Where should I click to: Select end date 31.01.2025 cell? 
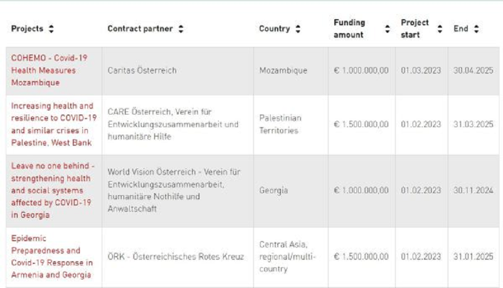tap(473, 257)
